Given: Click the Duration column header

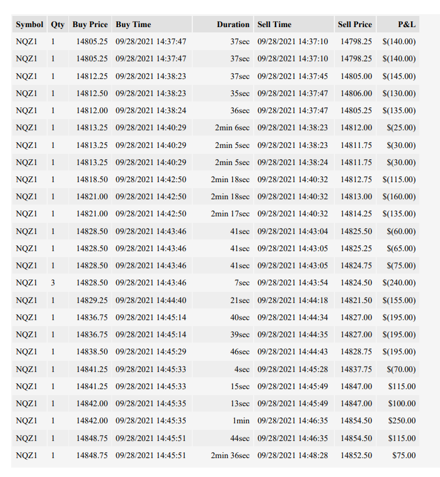Looking at the screenshot, I should [223, 24].
